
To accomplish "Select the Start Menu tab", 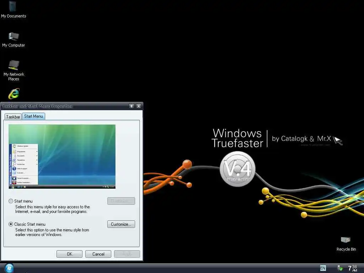I will 33,116.
